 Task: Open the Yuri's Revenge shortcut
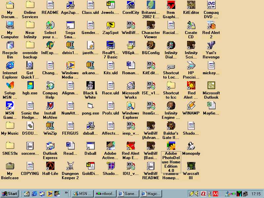click(211, 45)
